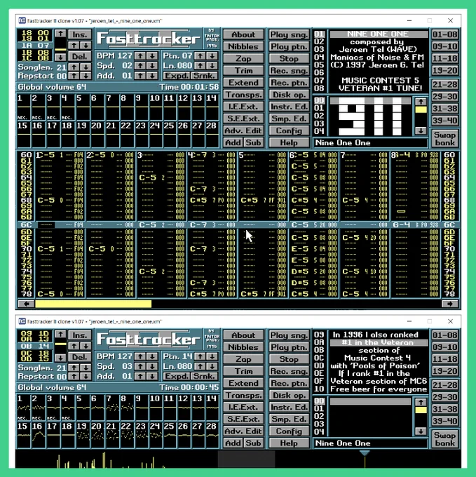Click Rec. ptn. in top window
The height and width of the screenshot is (477, 476).
(x=289, y=83)
